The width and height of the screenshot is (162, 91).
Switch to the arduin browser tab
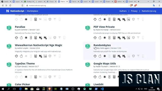[x=40, y=2]
